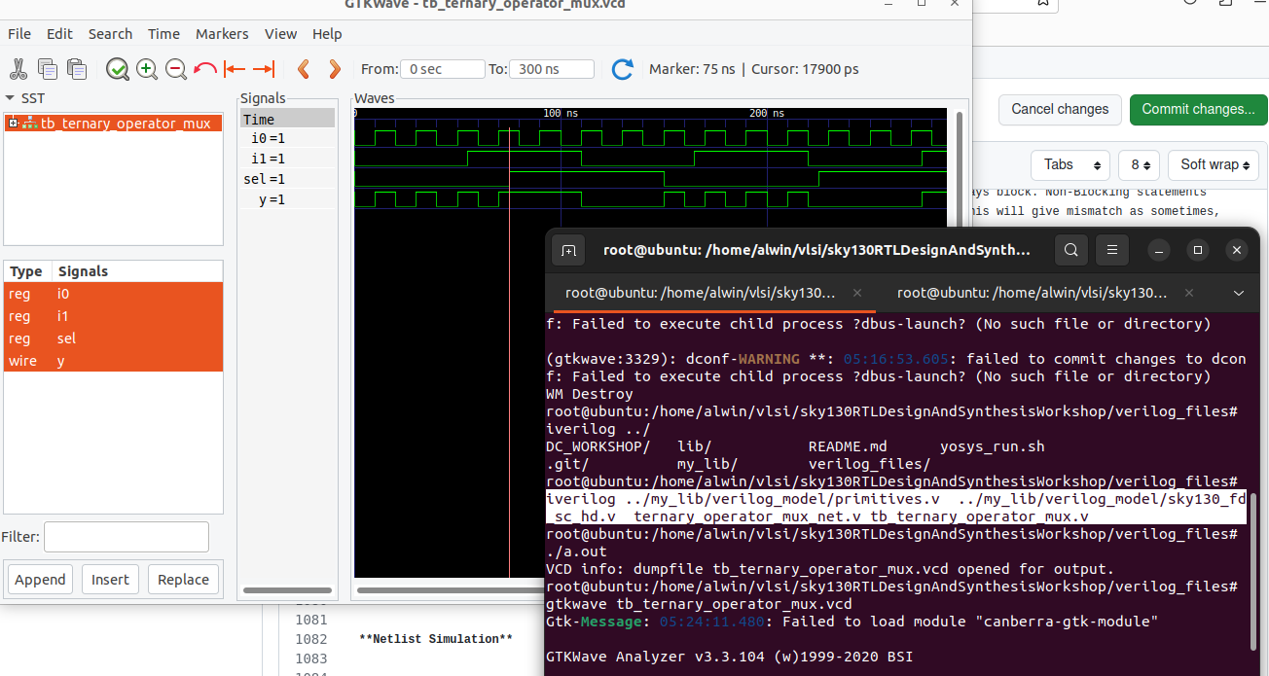Cut traces using the scissors icon
This screenshot has height=676, width=1269.
tap(18, 69)
